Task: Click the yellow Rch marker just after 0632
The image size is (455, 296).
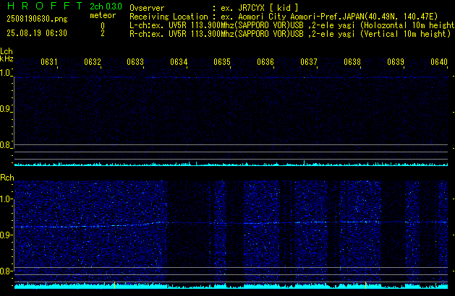Action: tap(114, 285)
